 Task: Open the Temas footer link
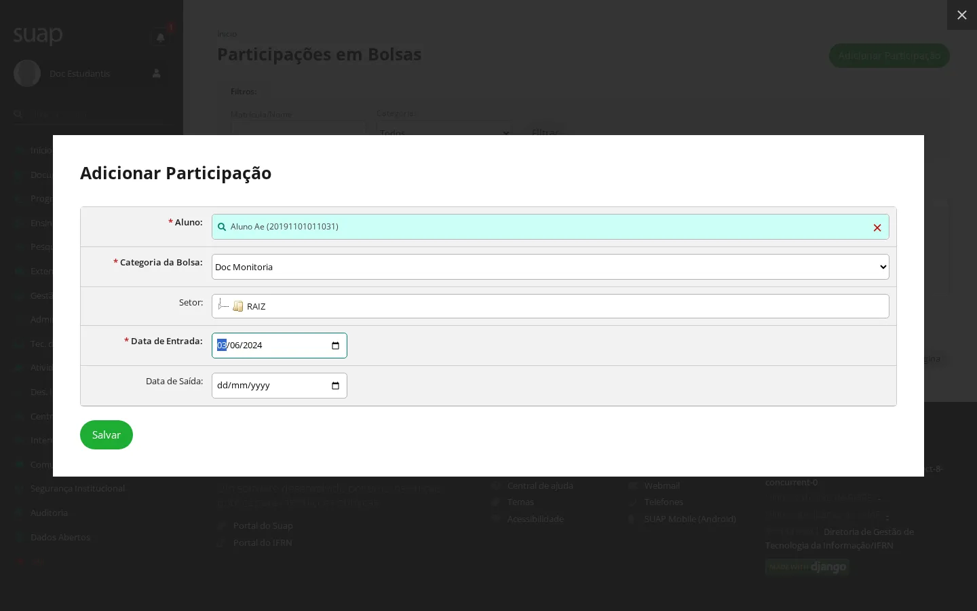(x=520, y=502)
